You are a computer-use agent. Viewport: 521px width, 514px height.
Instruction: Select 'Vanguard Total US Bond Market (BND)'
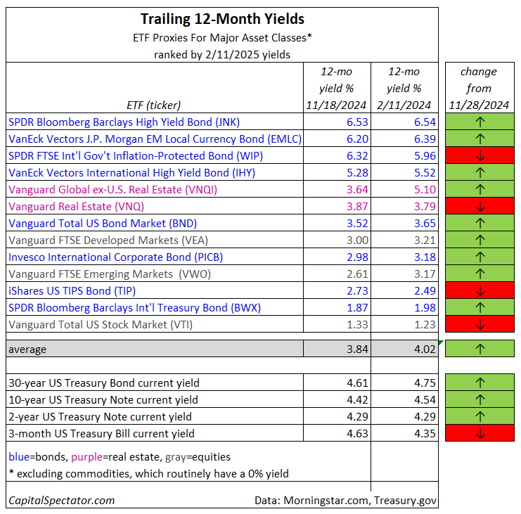pos(103,224)
